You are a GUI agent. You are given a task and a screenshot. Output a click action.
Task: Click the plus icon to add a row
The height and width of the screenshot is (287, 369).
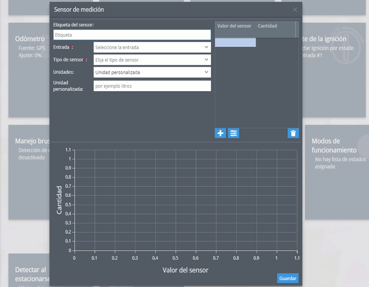click(220, 133)
